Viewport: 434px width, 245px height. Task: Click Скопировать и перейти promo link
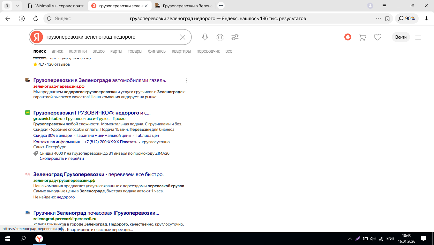(x=62, y=159)
